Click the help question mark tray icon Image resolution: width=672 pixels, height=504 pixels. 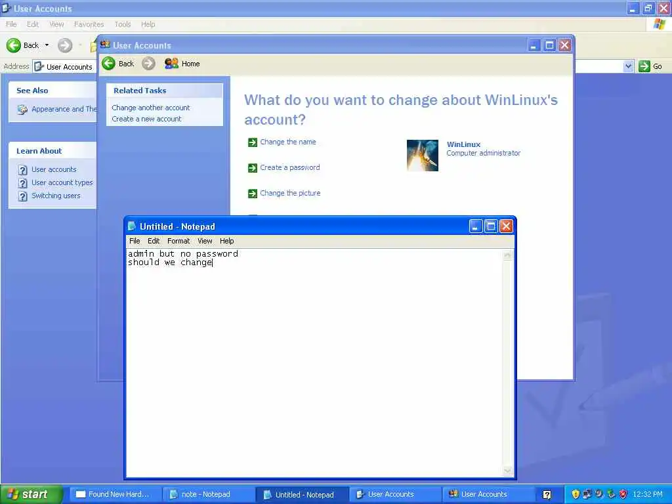547,495
